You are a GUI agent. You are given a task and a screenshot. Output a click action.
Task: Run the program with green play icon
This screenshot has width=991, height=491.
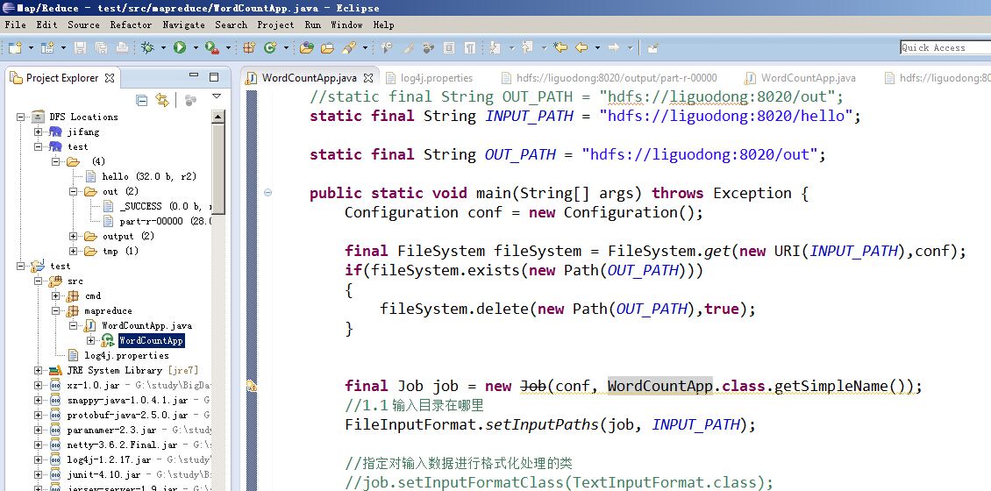tap(180, 47)
